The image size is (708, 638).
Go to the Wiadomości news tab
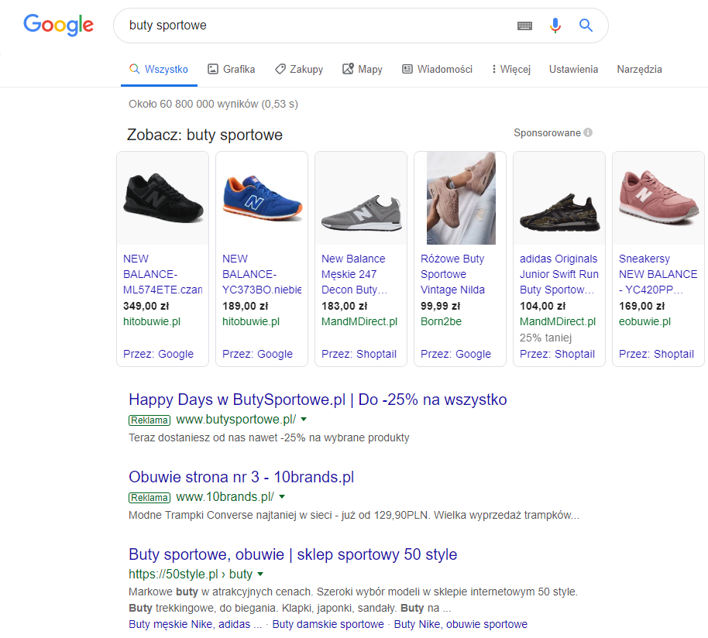pyautogui.click(x=437, y=69)
